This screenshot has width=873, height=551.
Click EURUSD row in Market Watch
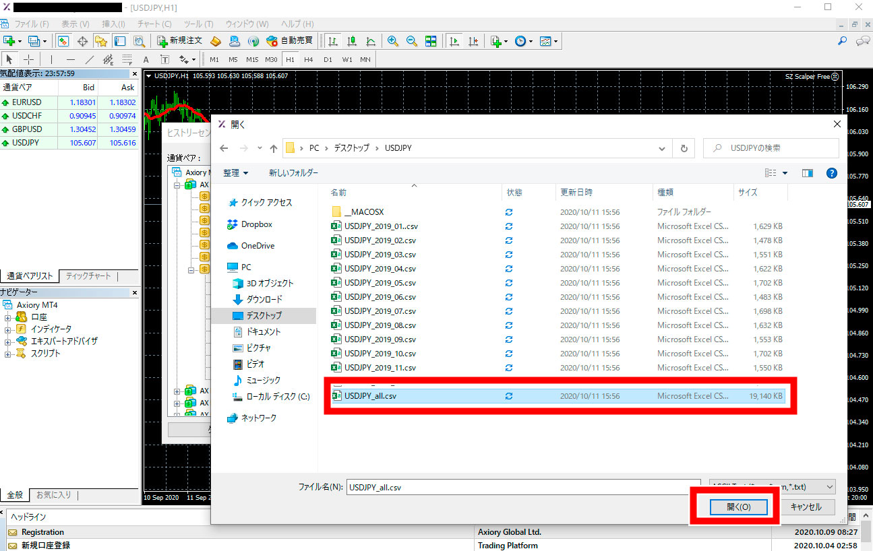69,102
